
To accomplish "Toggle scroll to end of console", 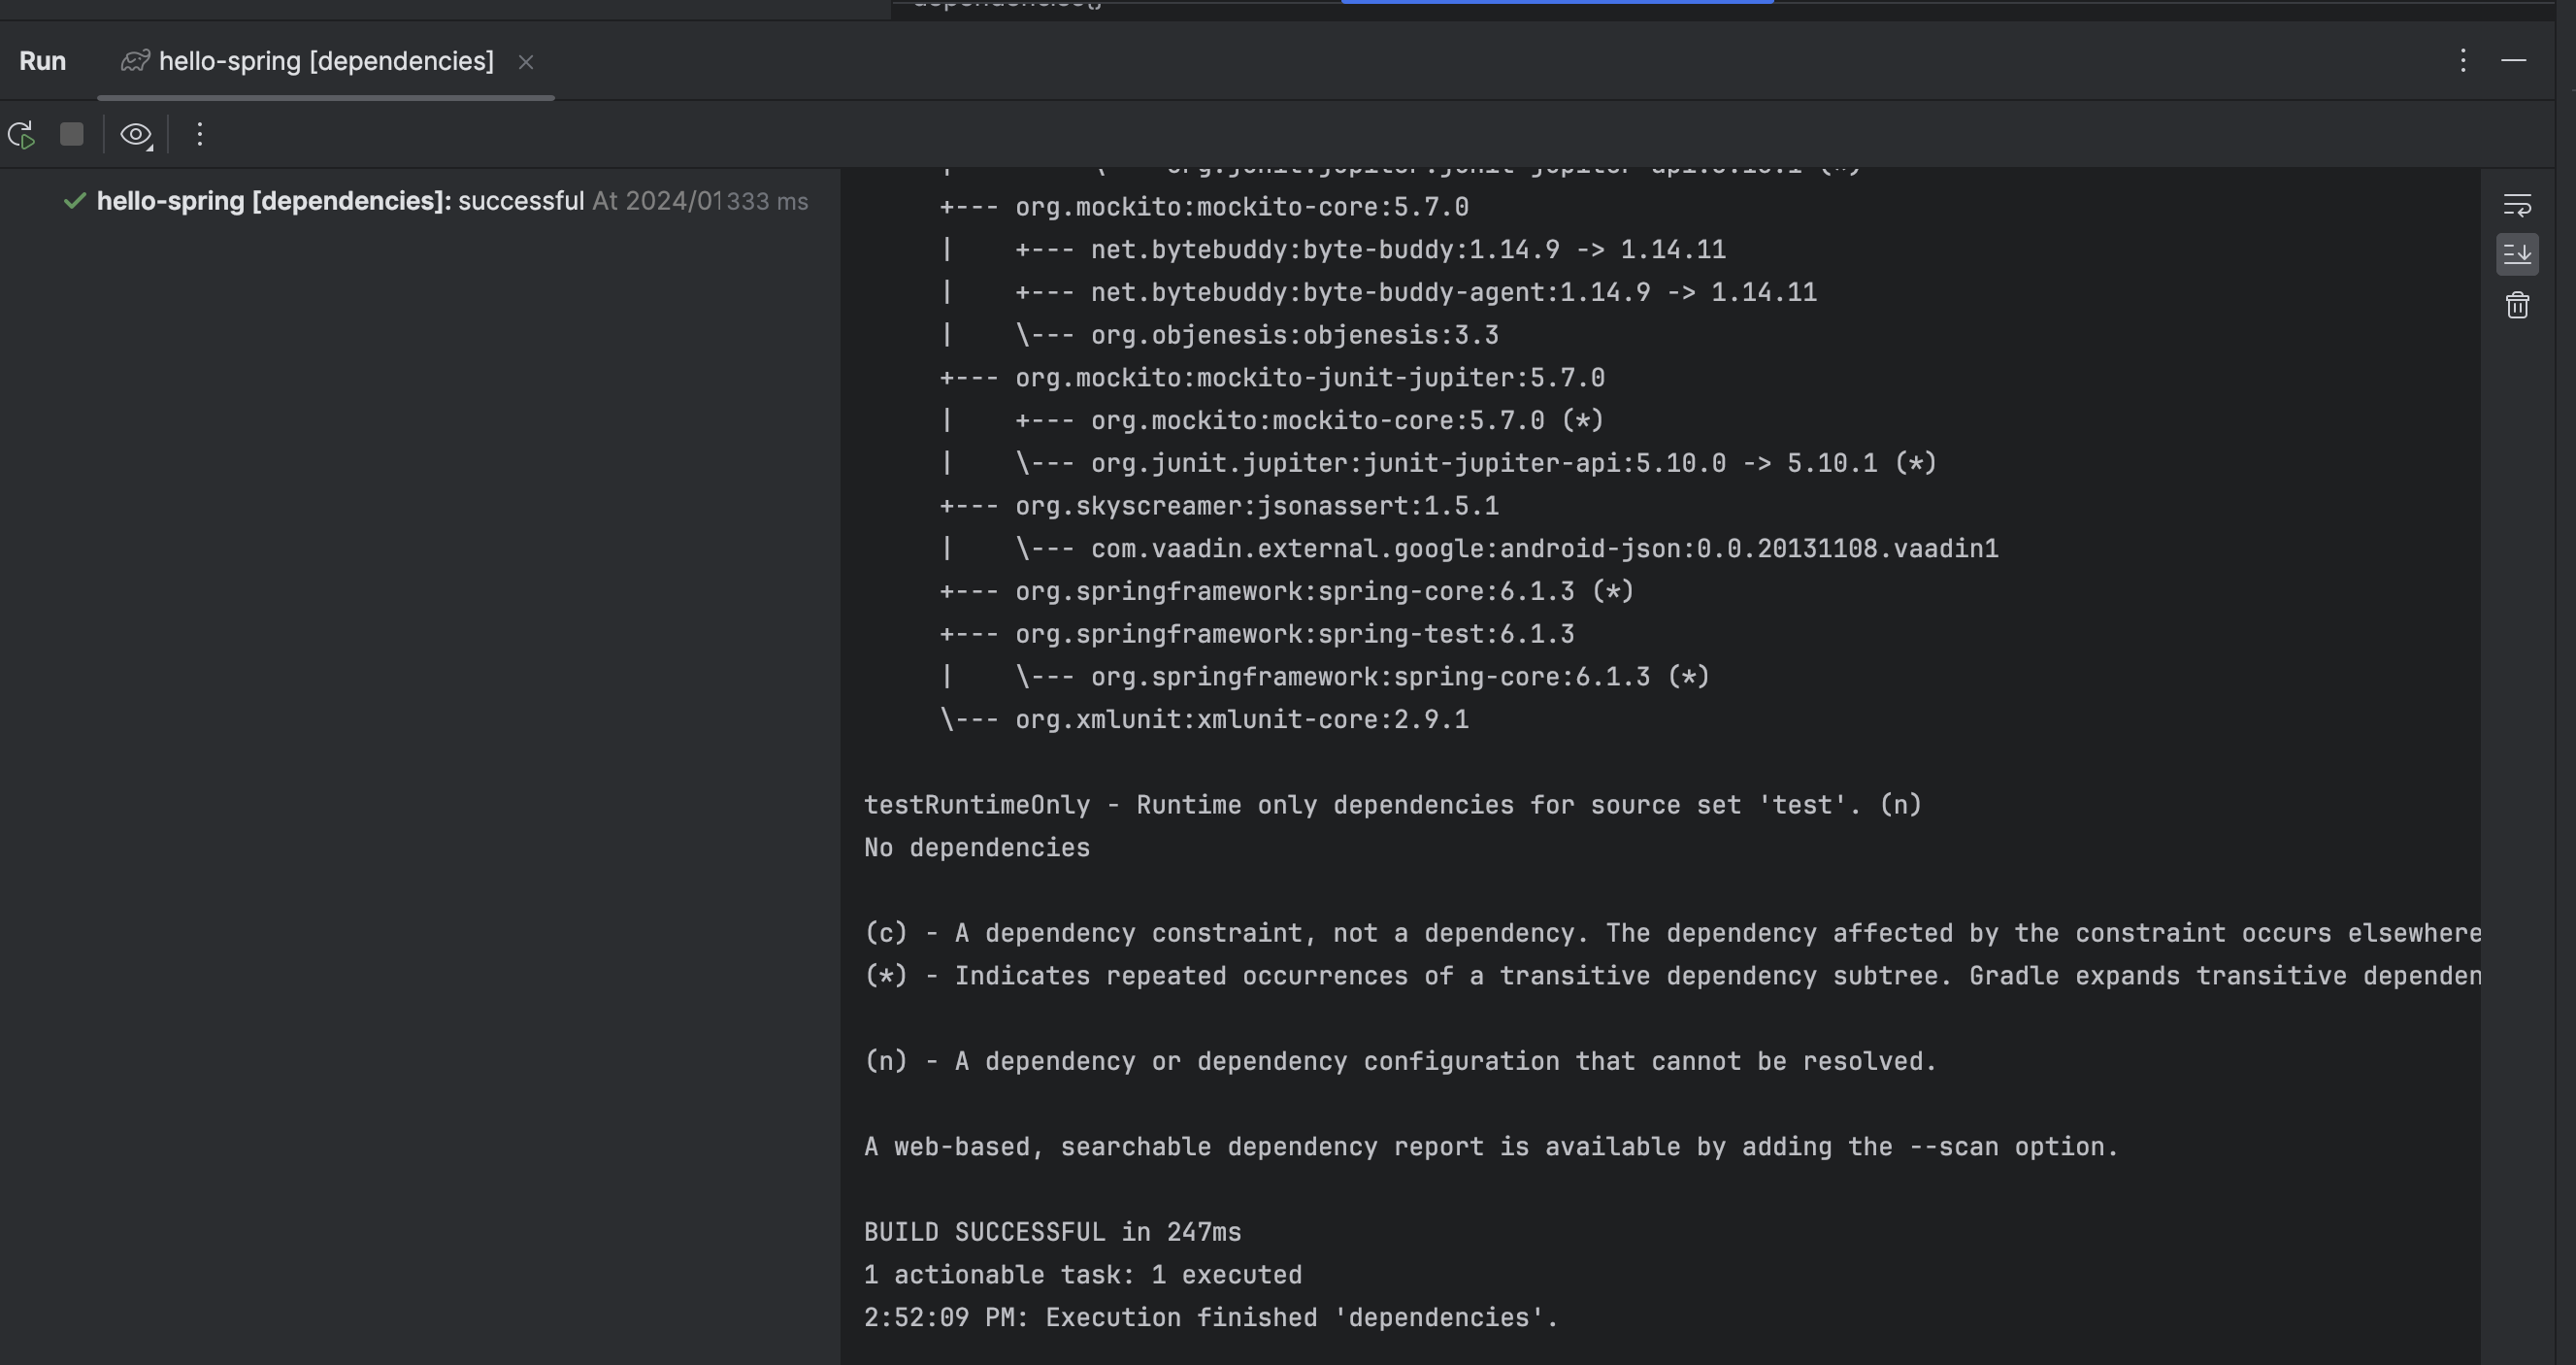I will point(2517,254).
